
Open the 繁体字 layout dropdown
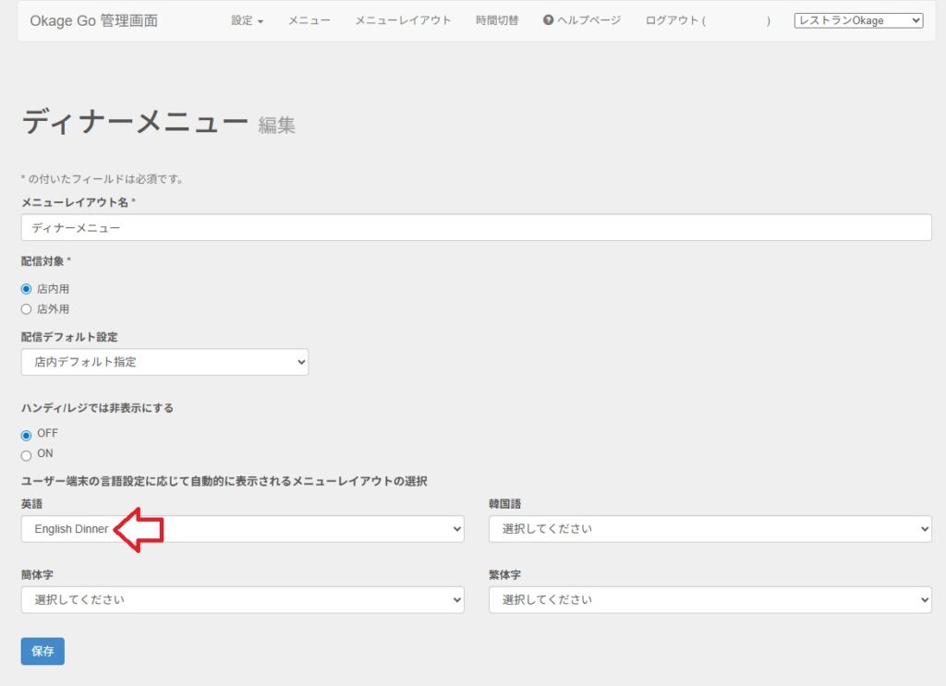click(709, 599)
